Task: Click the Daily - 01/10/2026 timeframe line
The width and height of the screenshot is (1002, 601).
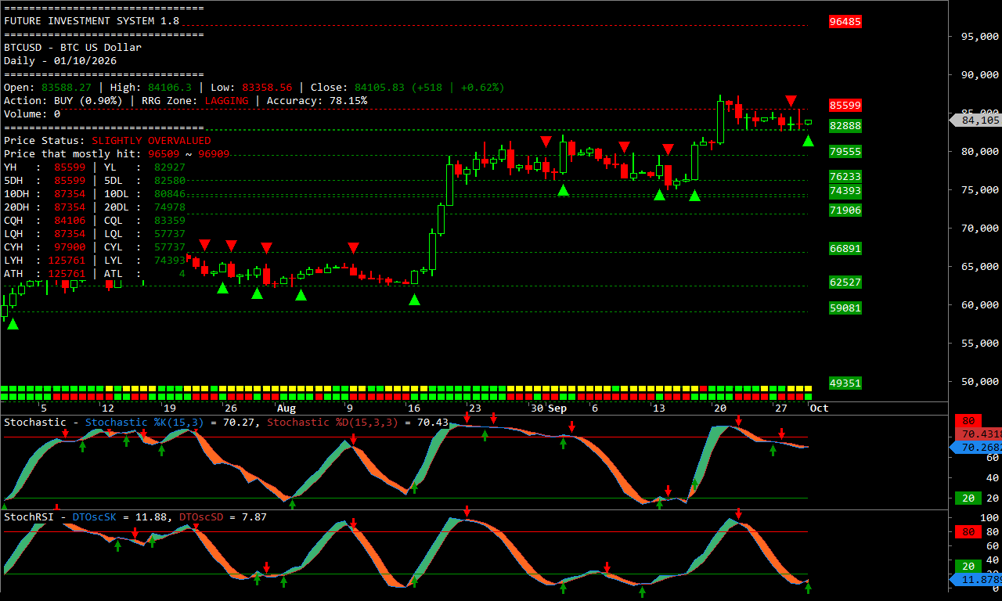Action: [60, 61]
